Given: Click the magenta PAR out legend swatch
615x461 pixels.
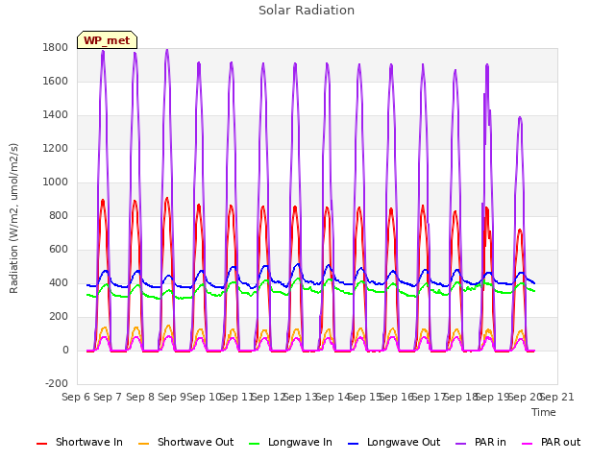Looking at the screenshot, I should (528, 444).
